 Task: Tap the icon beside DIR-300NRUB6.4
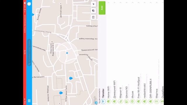[150, 101]
